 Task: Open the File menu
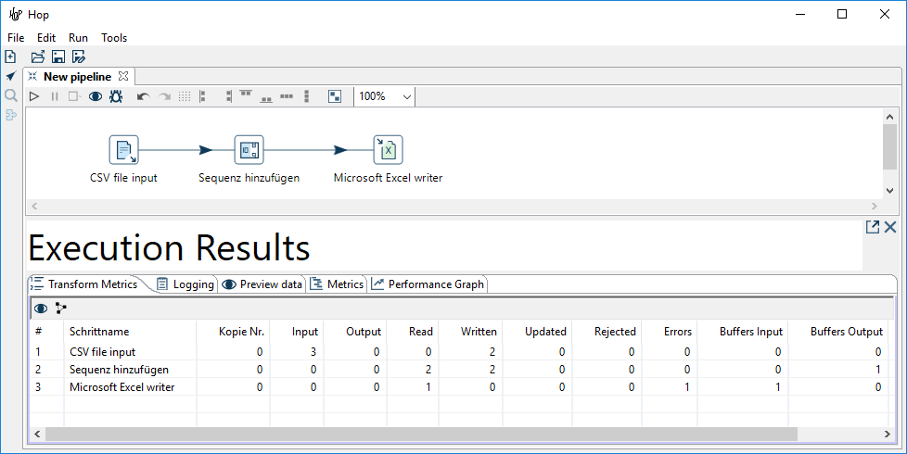(x=16, y=38)
